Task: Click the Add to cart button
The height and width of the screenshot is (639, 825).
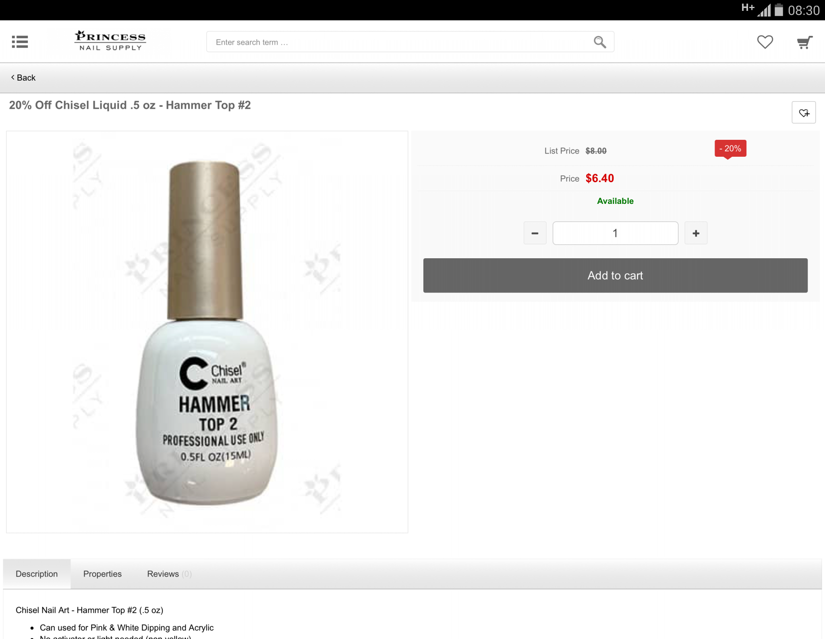Action: tap(615, 275)
